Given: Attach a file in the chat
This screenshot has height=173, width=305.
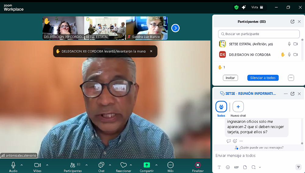Looking at the screenshot, I should [245, 167].
